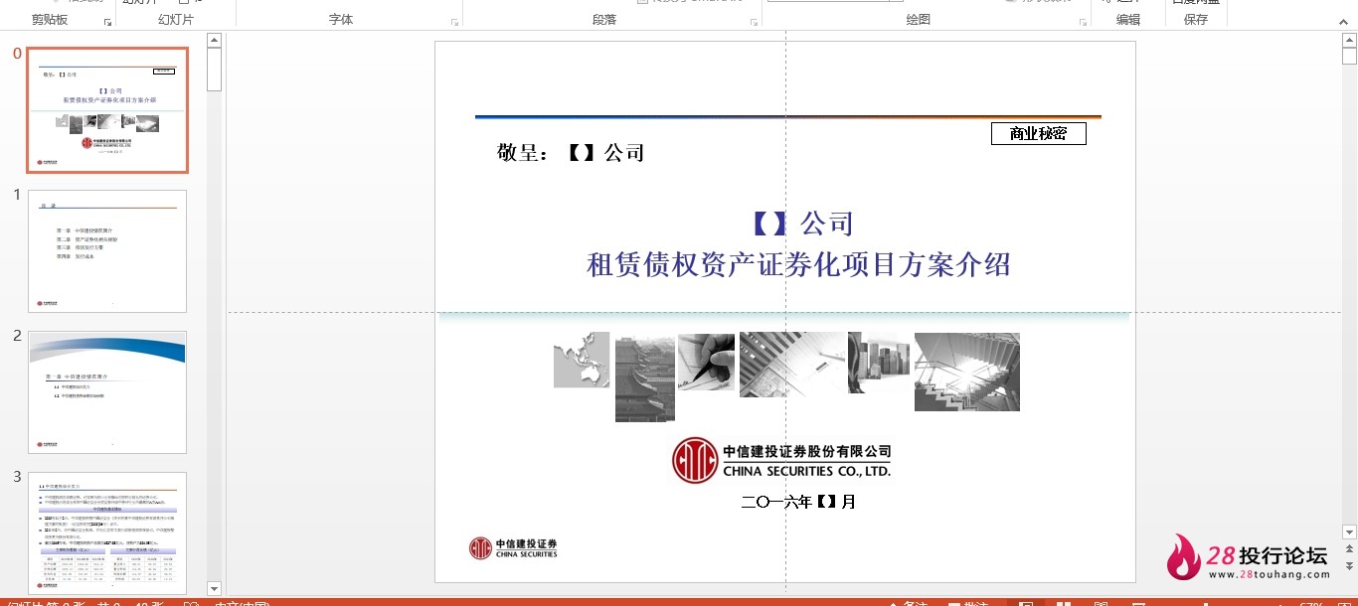Open the Font group dialog launcher

tap(455, 22)
